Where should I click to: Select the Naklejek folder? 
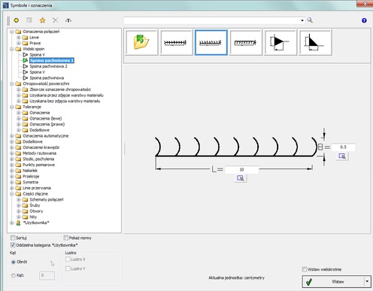pos(30,171)
